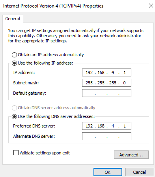The width and height of the screenshot is (155, 177).
Task: Click last octet of Alternate DNS server
Action: [125, 136]
